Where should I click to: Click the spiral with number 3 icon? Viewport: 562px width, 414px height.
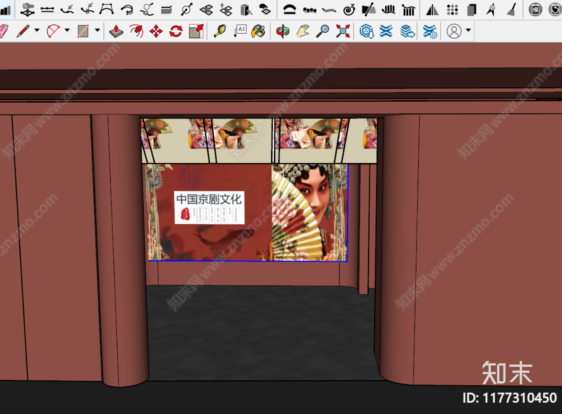pyautogui.click(x=349, y=9)
